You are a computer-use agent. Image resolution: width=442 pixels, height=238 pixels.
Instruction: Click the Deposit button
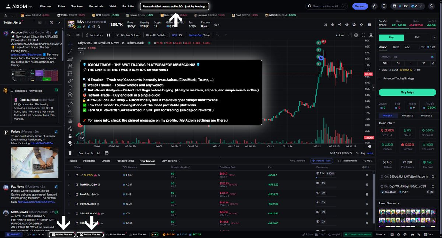360,6
